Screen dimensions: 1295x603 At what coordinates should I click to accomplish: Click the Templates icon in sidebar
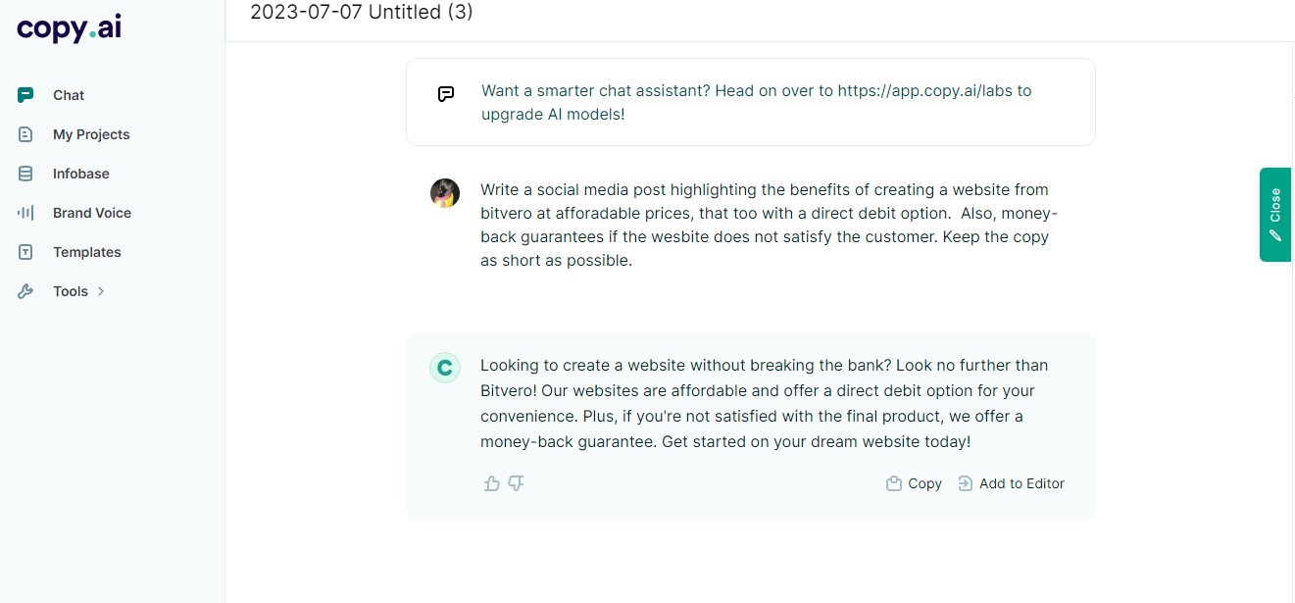[x=25, y=252]
